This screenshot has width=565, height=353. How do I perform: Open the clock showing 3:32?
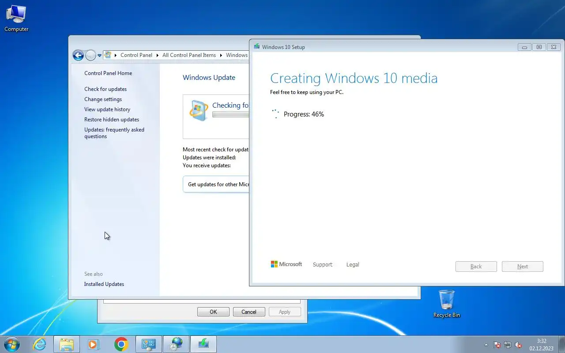click(541, 345)
